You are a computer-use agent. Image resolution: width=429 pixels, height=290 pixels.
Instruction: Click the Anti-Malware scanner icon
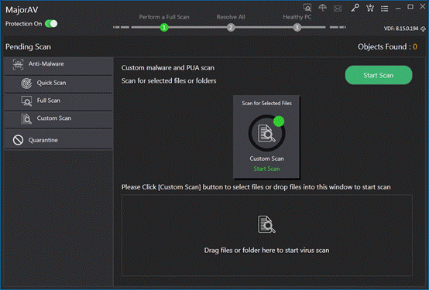point(18,64)
